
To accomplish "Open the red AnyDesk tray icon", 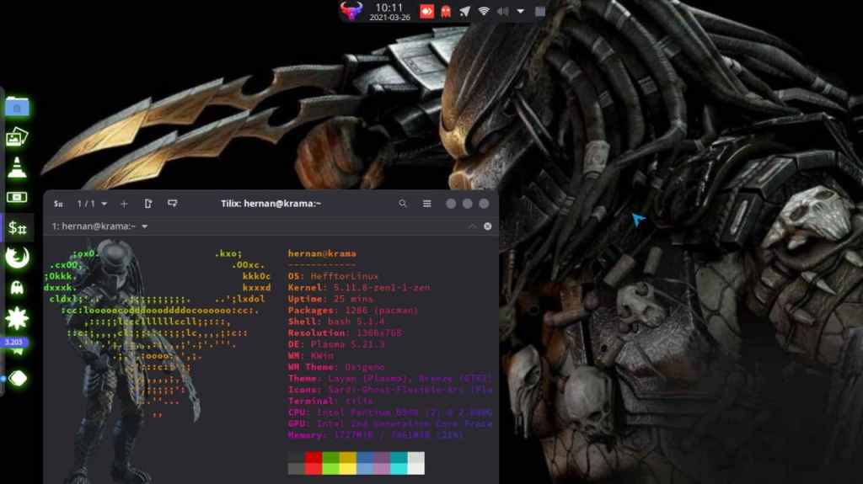I will [427, 12].
